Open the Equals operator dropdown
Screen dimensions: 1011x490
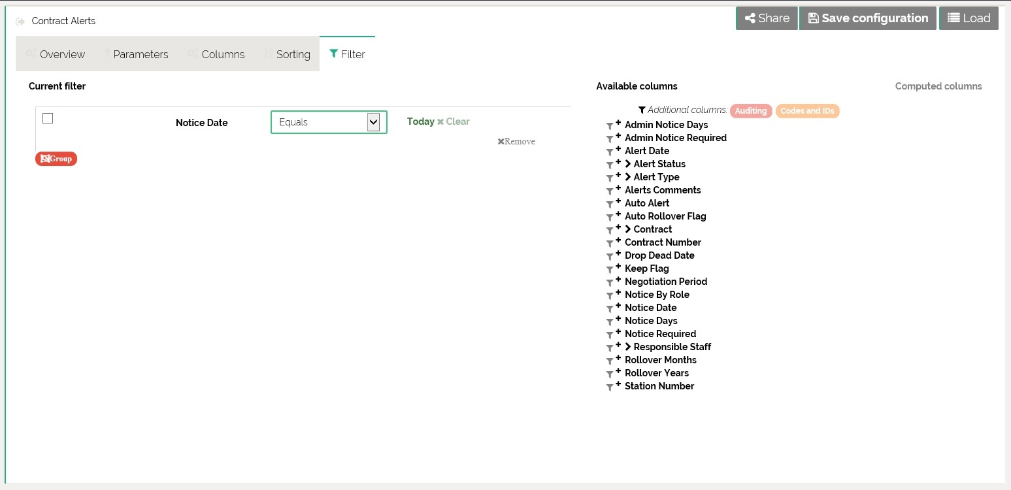(329, 122)
